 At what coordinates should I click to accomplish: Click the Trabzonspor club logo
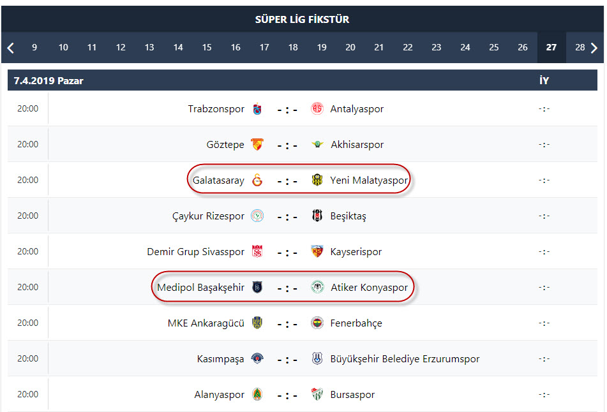(x=257, y=109)
